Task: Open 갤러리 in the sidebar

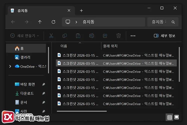Action: tap(22, 57)
